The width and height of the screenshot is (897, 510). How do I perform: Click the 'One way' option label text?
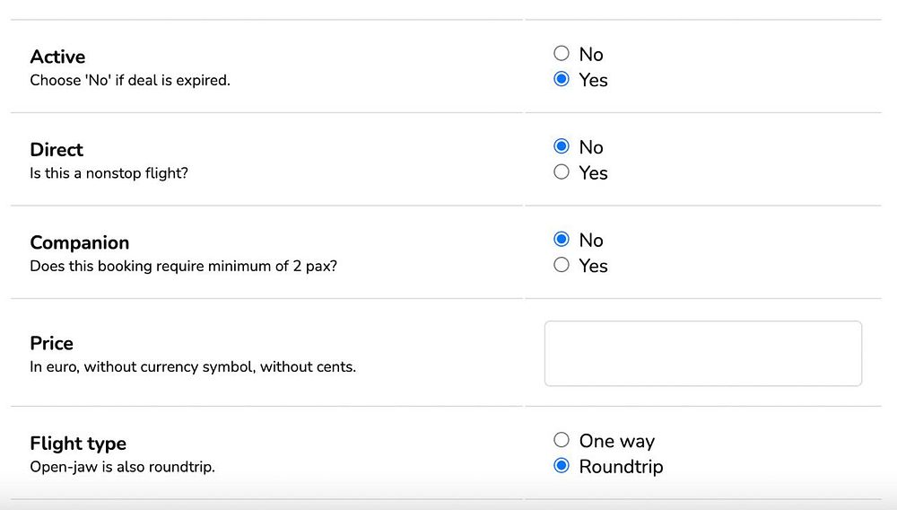tap(617, 441)
